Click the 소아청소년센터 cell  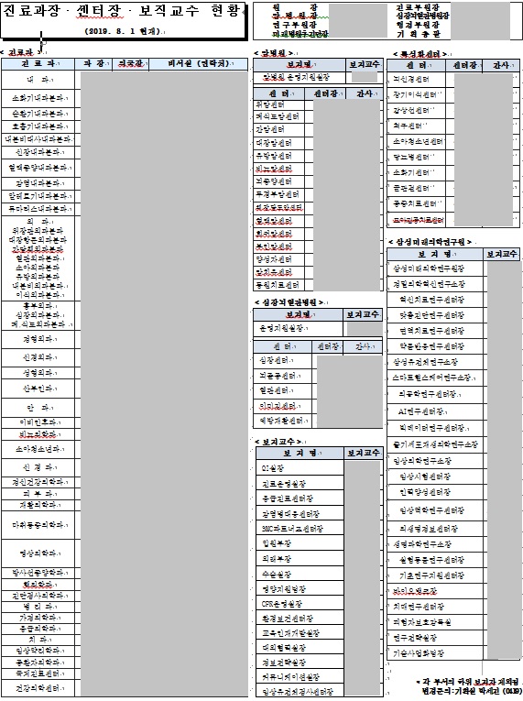(x=416, y=142)
